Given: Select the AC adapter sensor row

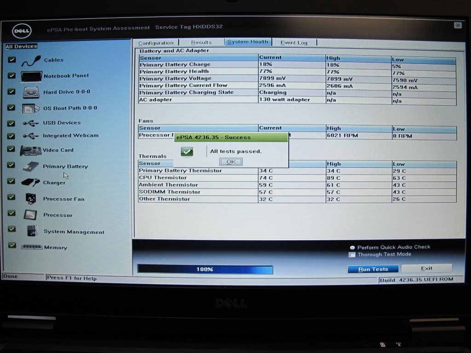Looking at the screenshot, I should tap(297, 100).
